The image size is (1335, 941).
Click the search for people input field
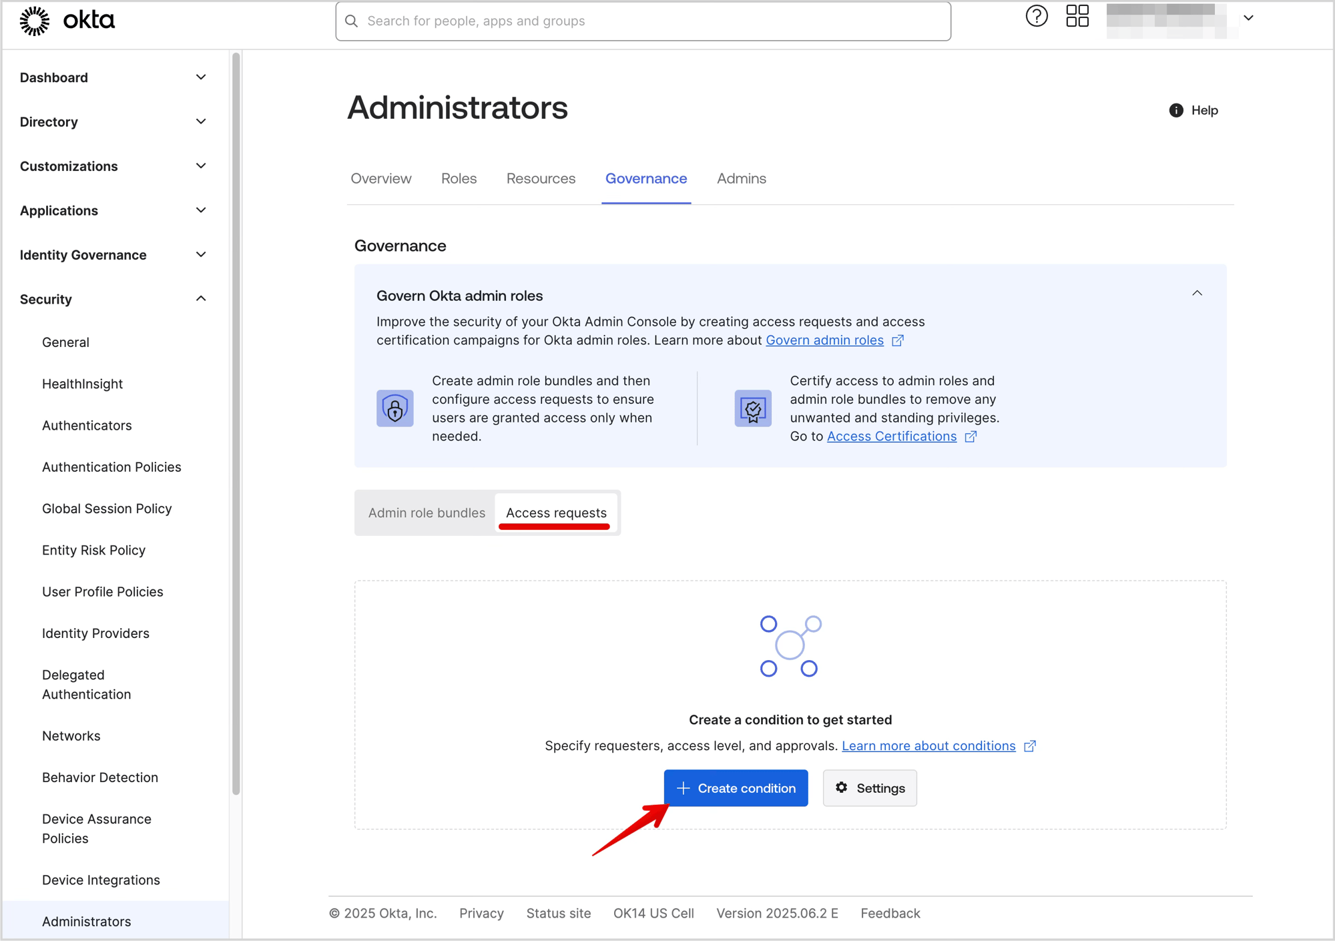(x=641, y=21)
